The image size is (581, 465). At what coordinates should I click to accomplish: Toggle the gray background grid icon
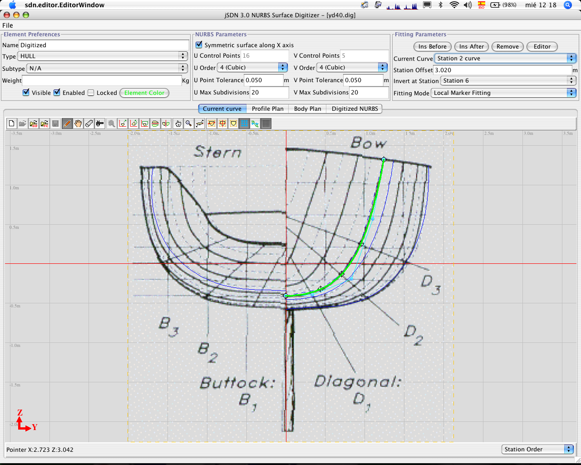[x=266, y=124]
